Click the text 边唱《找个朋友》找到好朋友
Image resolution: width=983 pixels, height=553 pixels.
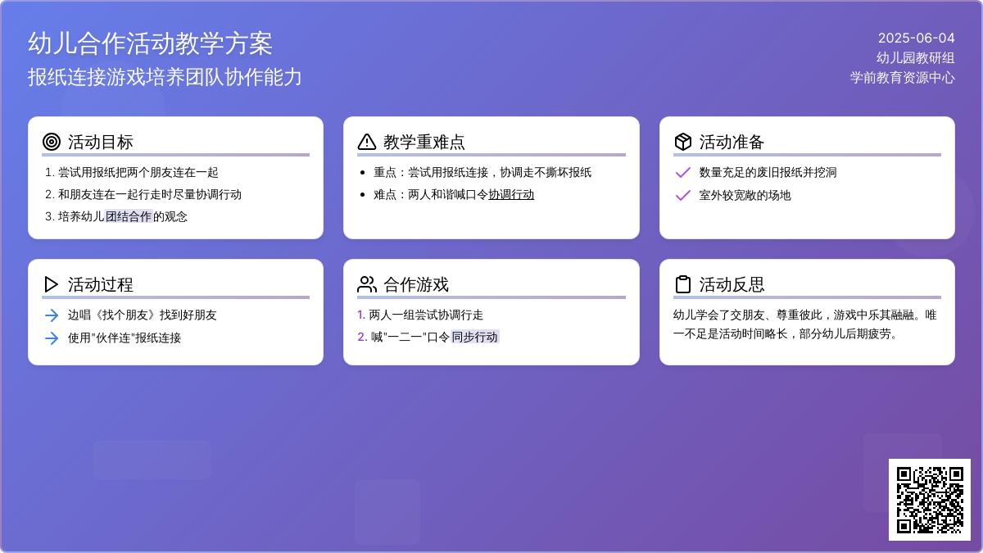(143, 315)
